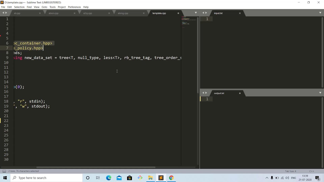This screenshot has height=182, width=324.
Task: Click the text "stdin" on line 18
Action: [x=35, y=101]
